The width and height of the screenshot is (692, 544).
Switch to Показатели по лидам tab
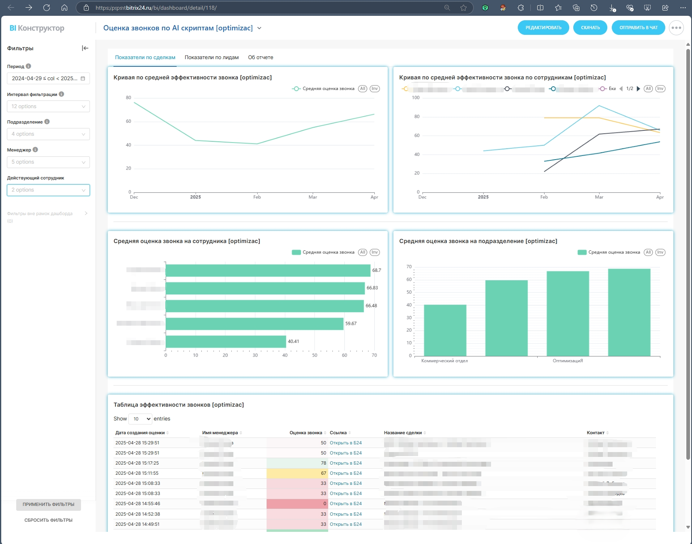point(211,58)
